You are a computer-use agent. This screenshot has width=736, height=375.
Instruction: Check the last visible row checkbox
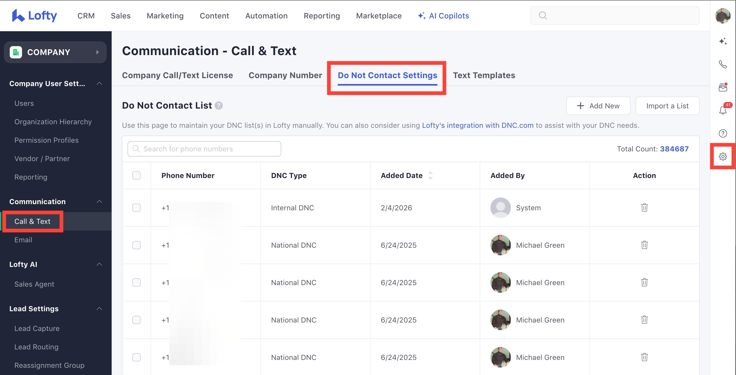click(x=136, y=357)
